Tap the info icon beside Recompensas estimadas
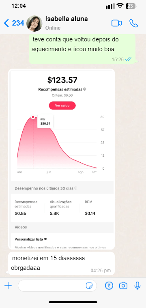This screenshot has height=308, width=146. coord(85,89)
